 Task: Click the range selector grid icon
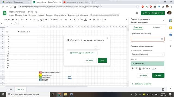(x=162, y=39)
